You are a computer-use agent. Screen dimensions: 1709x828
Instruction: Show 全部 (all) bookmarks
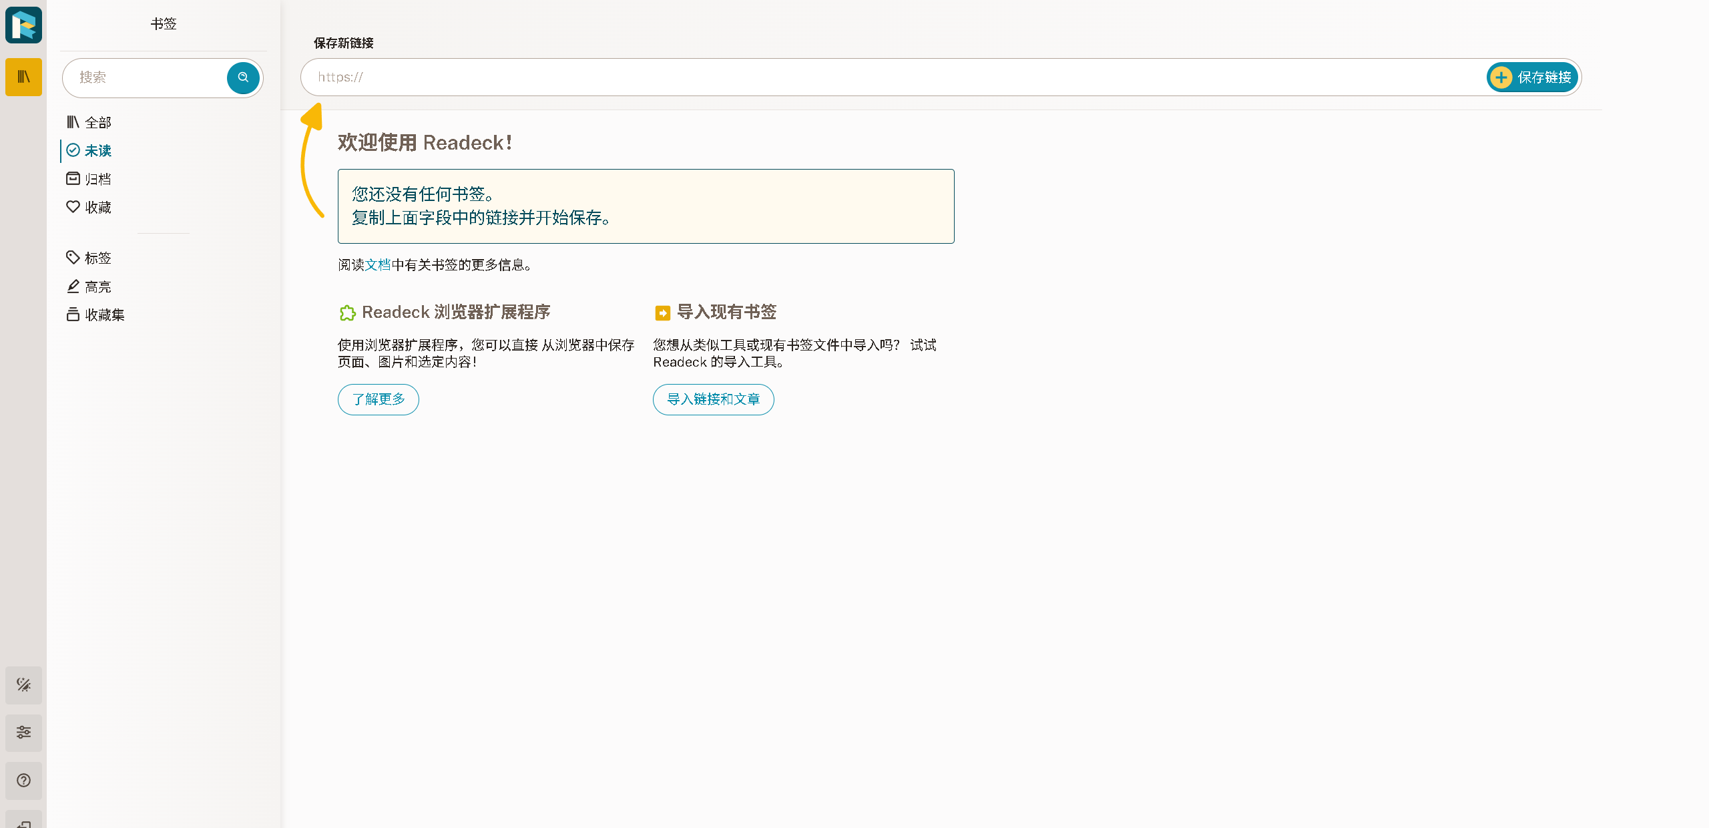97,122
